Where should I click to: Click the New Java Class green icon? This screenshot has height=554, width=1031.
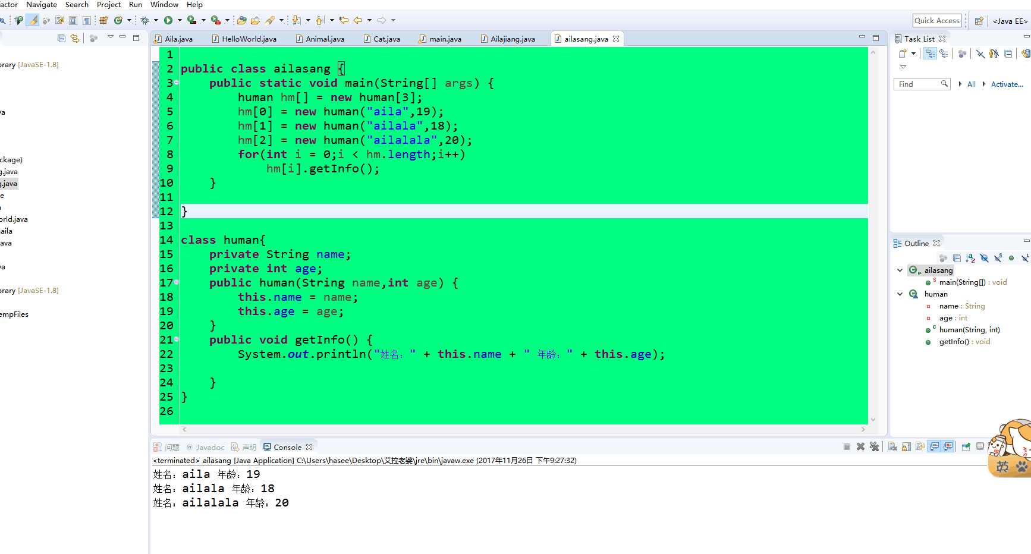point(118,20)
